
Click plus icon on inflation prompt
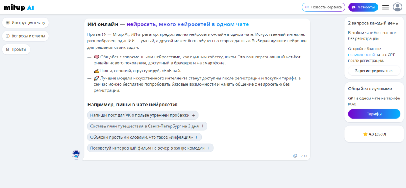click(196, 137)
